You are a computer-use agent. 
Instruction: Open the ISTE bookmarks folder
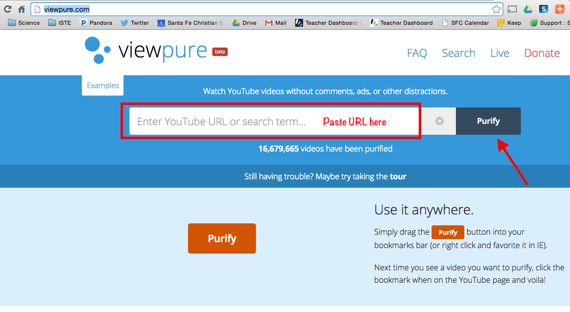pyautogui.click(x=60, y=23)
